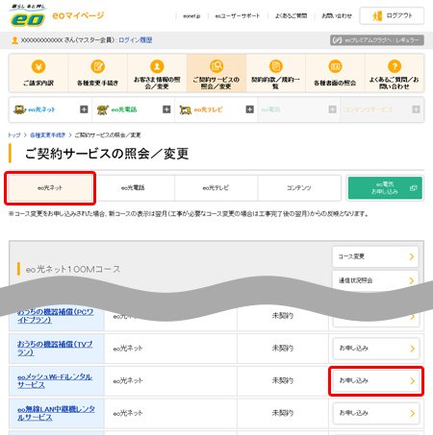433x435 pixels.
Task: Go to トップ in the breadcrumb
Action: pyautogui.click(x=14, y=135)
